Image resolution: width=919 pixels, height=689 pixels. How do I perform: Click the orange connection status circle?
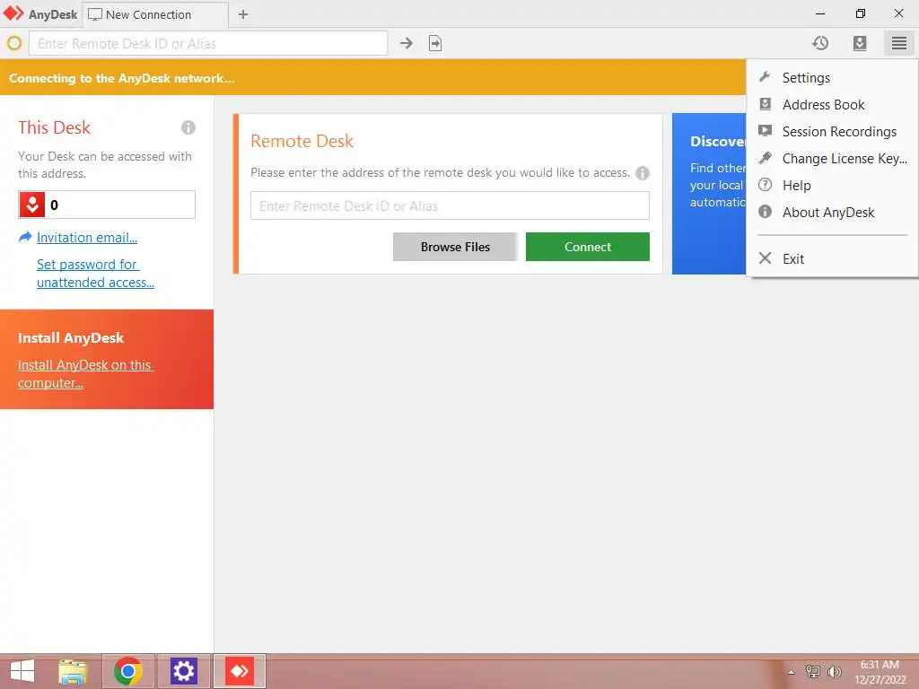pos(14,43)
